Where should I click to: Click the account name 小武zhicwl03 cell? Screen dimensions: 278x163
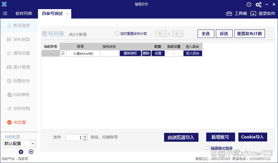(83, 53)
